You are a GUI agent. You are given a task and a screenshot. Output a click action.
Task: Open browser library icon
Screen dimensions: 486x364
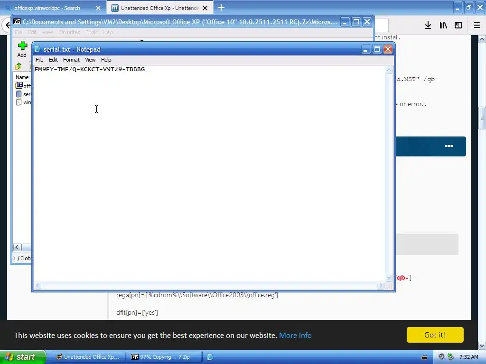pyautogui.click(x=443, y=26)
